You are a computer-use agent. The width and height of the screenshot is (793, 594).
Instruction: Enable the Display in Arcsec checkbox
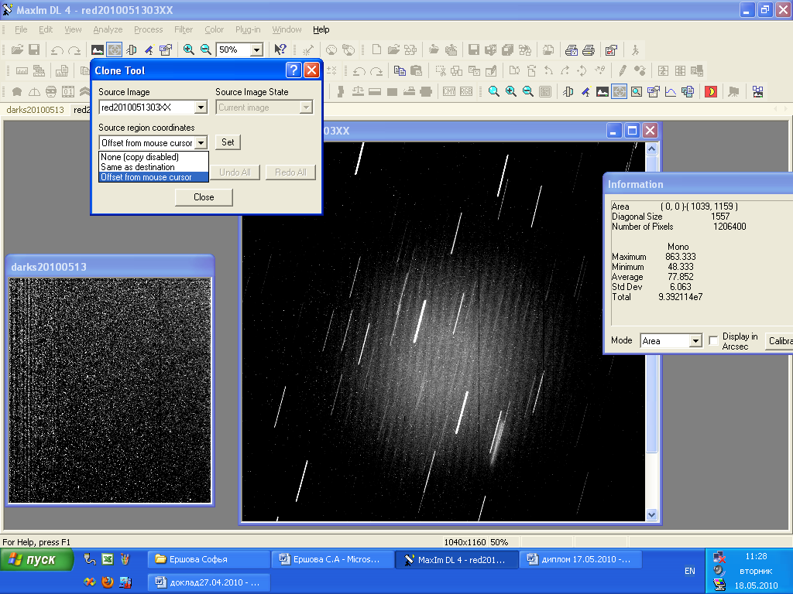point(714,341)
